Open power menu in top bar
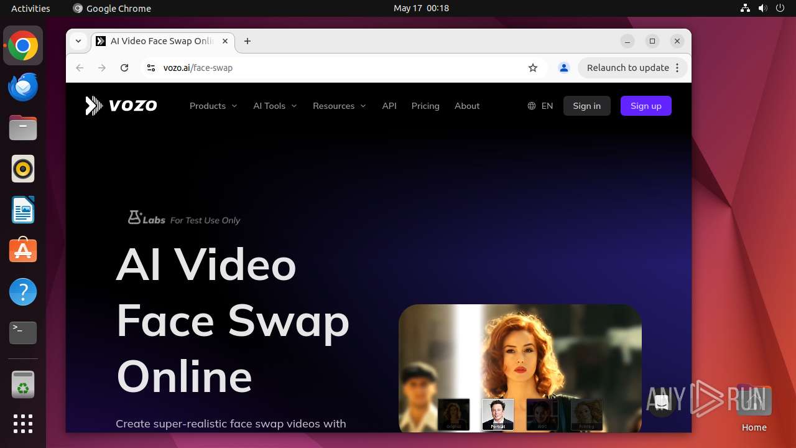Image resolution: width=796 pixels, height=448 pixels. pyautogui.click(x=780, y=8)
